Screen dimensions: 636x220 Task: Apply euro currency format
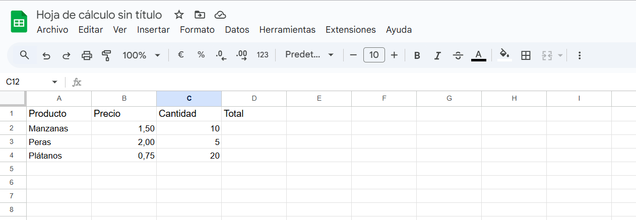tap(180, 55)
